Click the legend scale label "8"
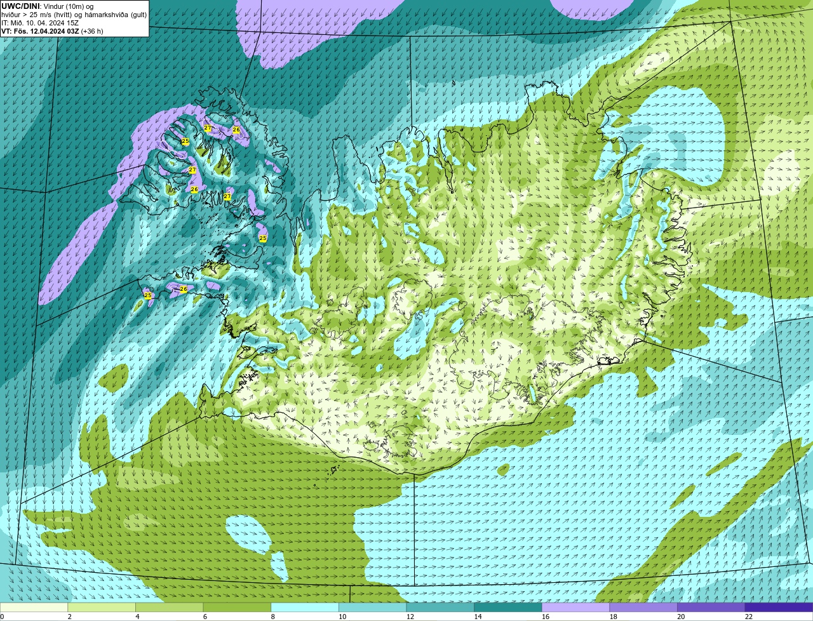 (x=272, y=617)
